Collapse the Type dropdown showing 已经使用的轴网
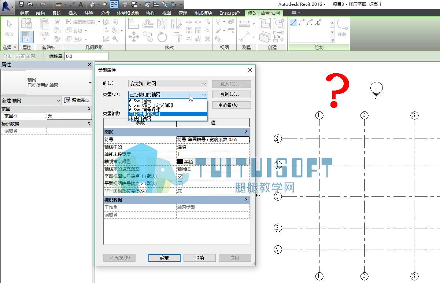This screenshot has width=440, height=283. click(x=167, y=95)
